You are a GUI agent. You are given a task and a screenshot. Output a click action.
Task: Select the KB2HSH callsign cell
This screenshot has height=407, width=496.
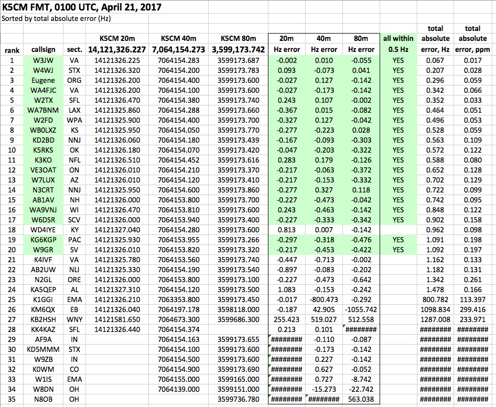point(44,319)
